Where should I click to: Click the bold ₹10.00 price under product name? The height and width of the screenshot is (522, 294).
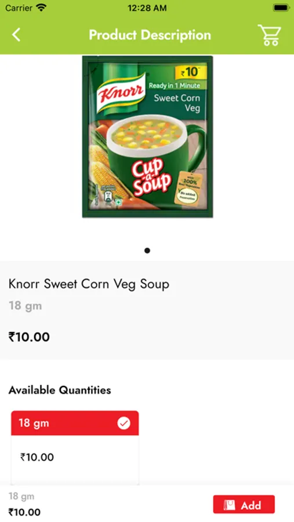pyautogui.click(x=29, y=337)
